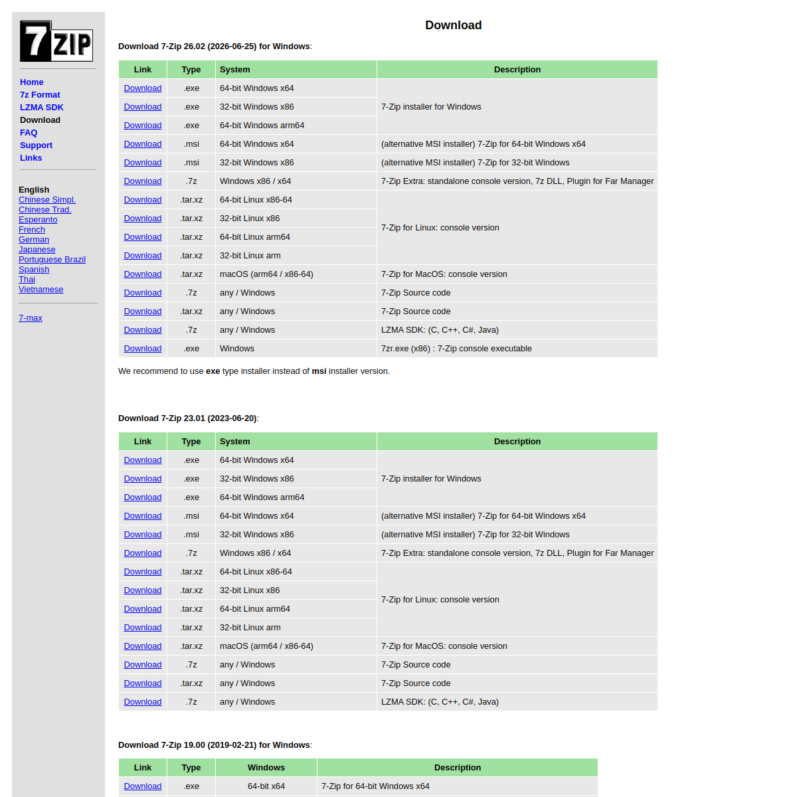Click the exe installer recommendation note
This screenshot has width=797, height=797.
click(x=254, y=371)
